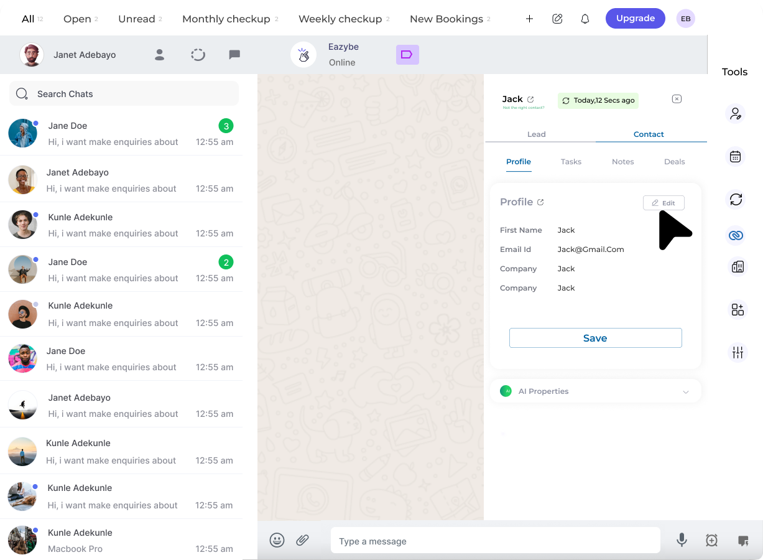This screenshot has height=560, width=763.
Task: Open the emoji picker in the message bar
Action: [x=277, y=540]
